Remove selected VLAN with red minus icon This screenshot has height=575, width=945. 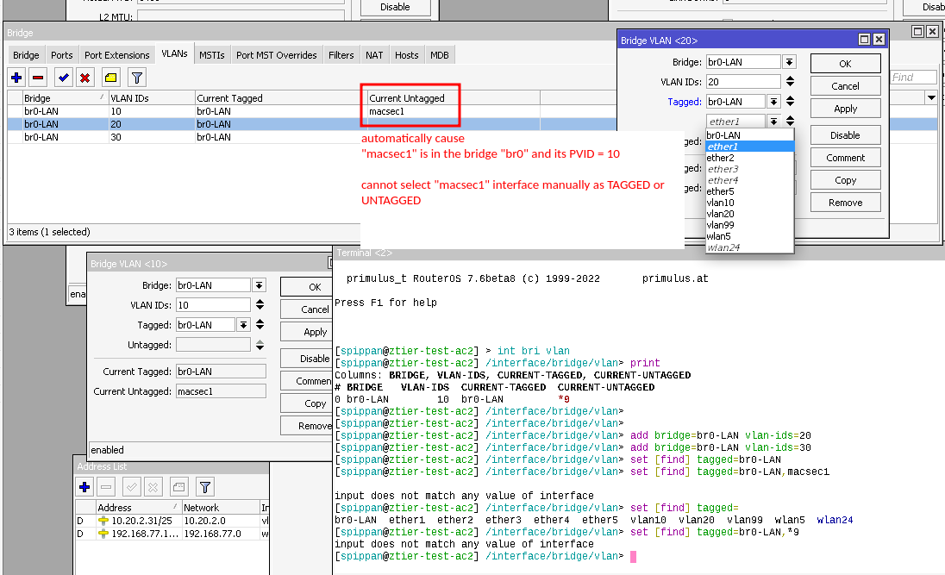[x=38, y=78]
